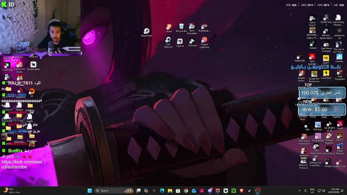Viewport: 347px width, 195px height.
Task: Launch the Iriun Webcam shortcut
Action: pos(168,43)
